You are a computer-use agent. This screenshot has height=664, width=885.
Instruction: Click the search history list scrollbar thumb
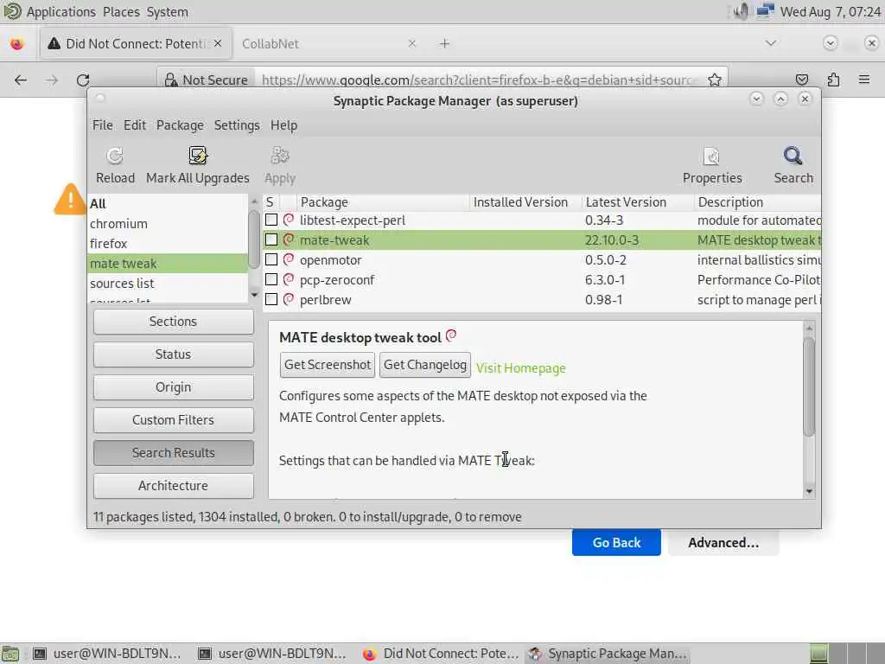pos(254,239)
